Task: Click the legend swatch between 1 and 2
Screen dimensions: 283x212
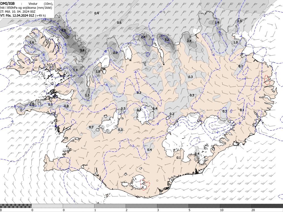Action: point(110,206)
